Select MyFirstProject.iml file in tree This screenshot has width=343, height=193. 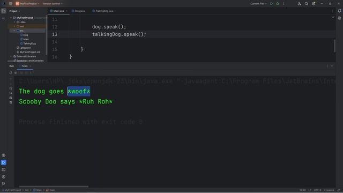click(x=28, y=52)
